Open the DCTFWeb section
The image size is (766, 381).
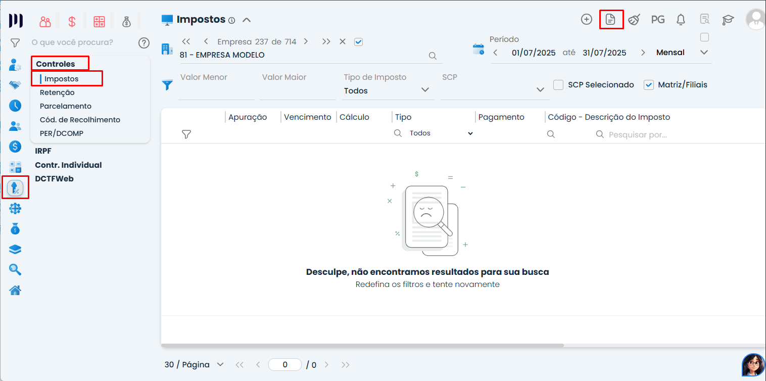54,179
